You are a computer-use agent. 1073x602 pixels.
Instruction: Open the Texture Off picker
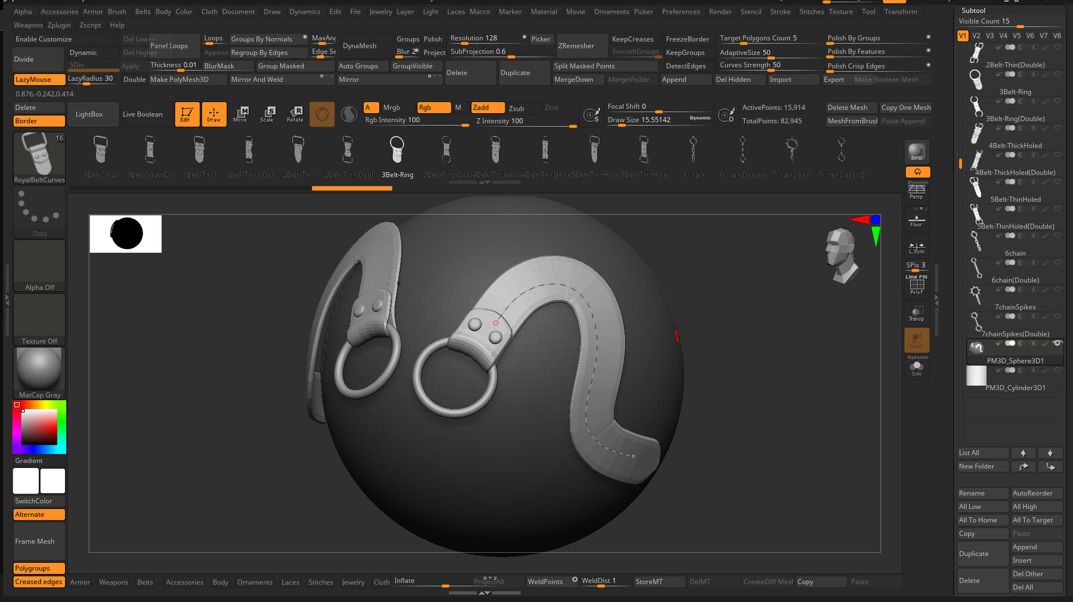point(39,319)
